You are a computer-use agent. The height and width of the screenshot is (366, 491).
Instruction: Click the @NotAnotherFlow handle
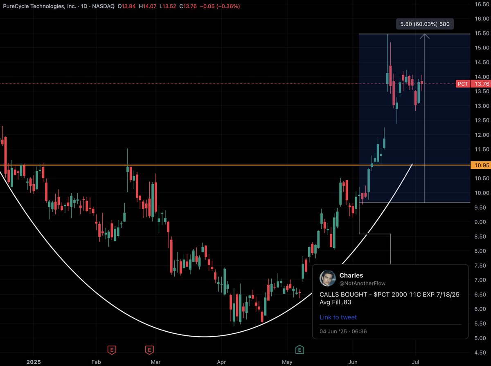(363, 283)
